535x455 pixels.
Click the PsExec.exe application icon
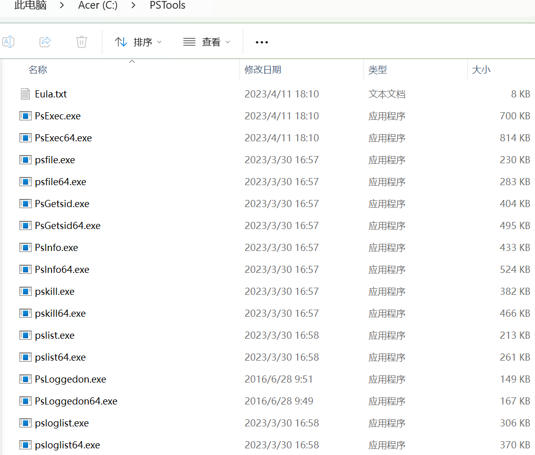pyautogui.click(x=25, y=116)
